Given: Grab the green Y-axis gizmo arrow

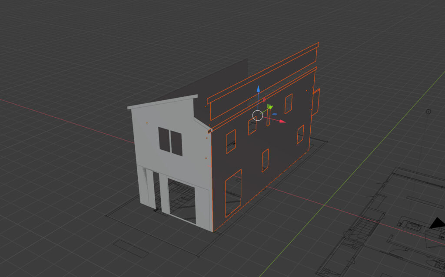Looking at the screenshot, I should point(270,107).
